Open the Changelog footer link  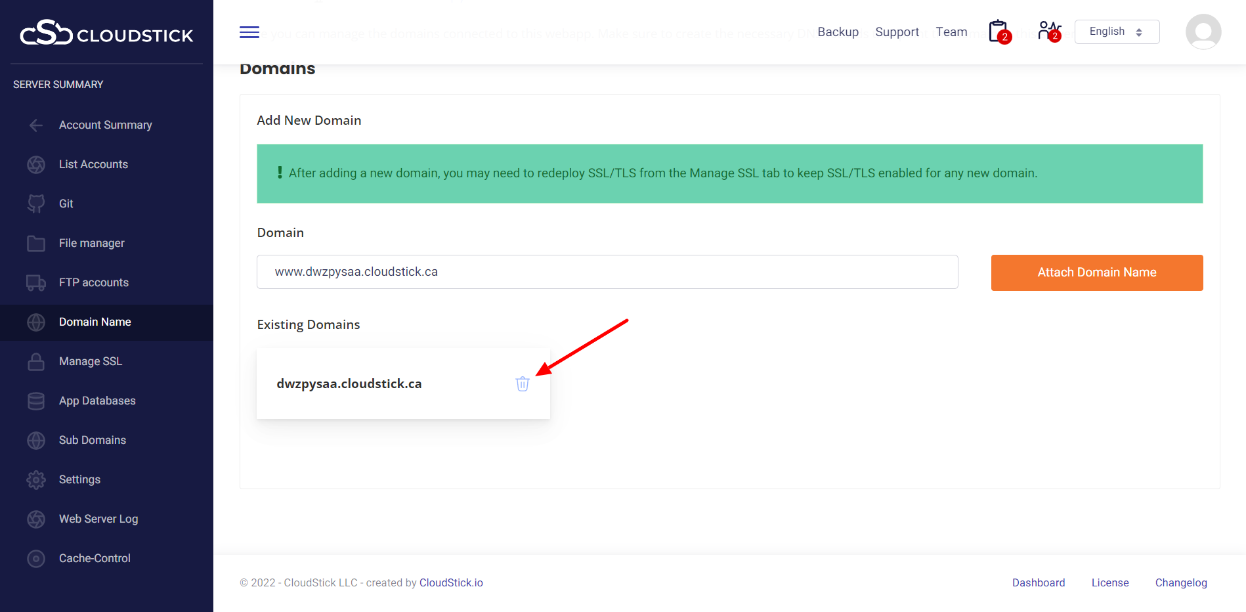pos(1180,582)
